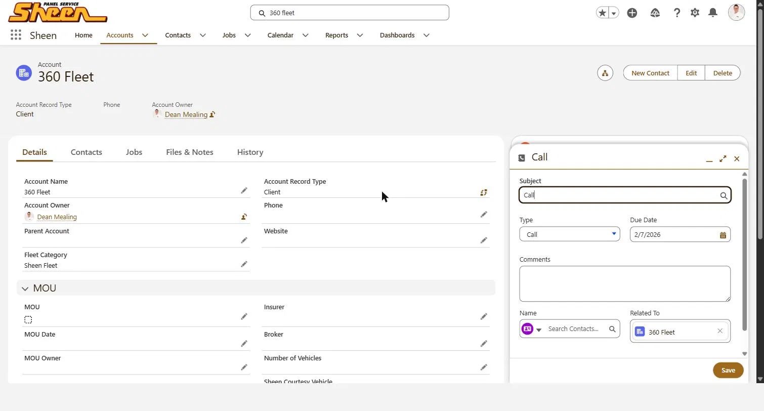Click the change record type icon
Viewport: 764px width, 411px height.
[x=484, y=192]
